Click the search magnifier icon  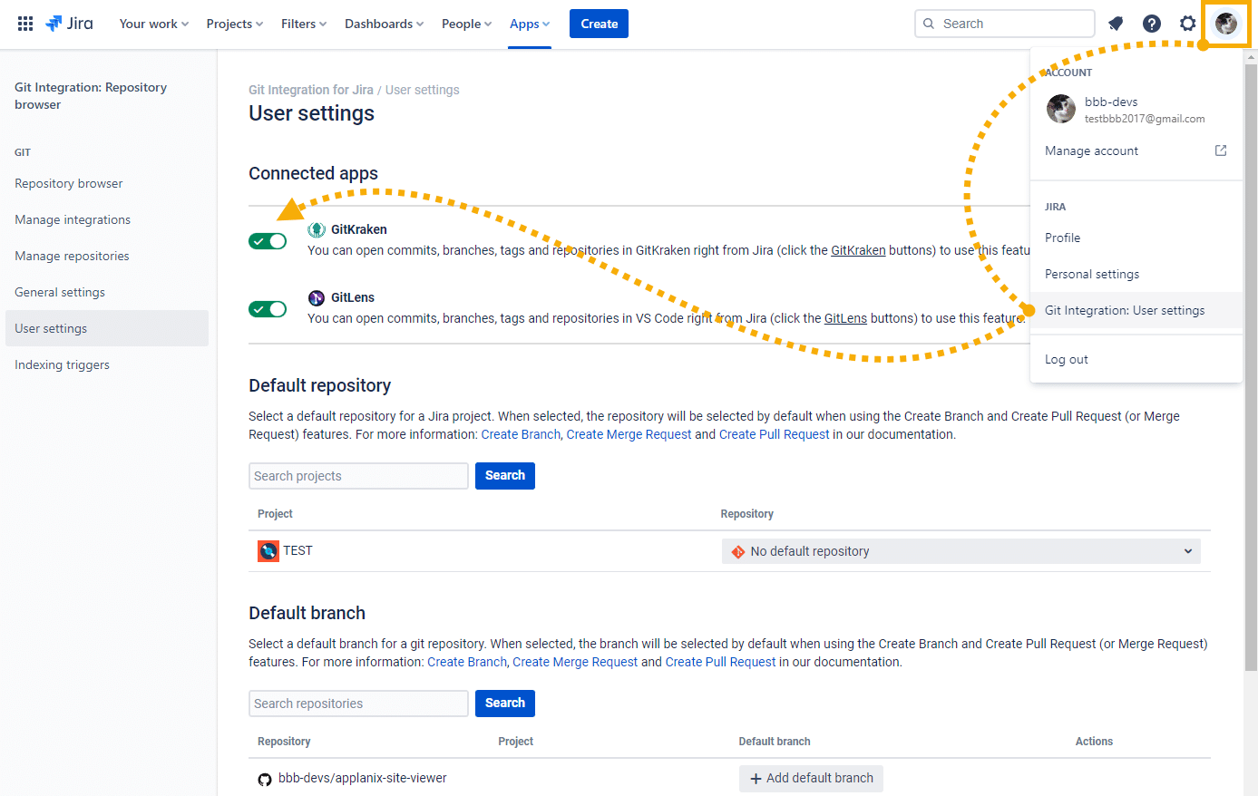[929, 24]
